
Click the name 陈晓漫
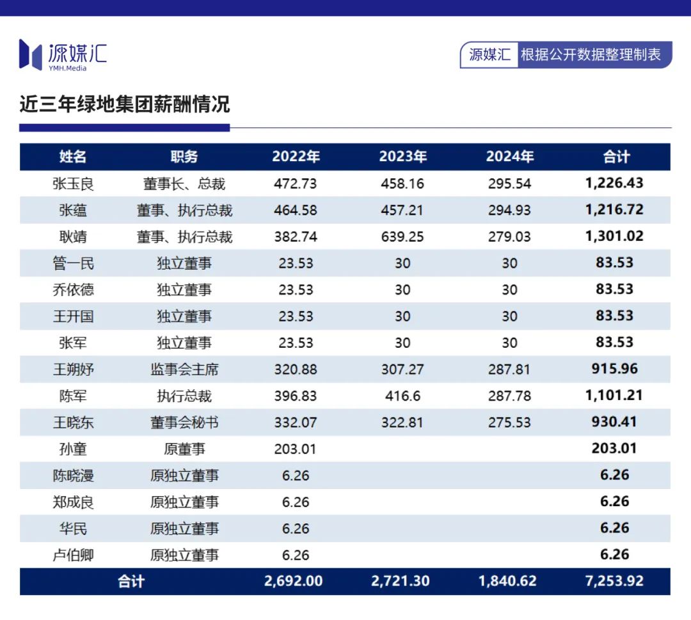[x=73, y=475]
